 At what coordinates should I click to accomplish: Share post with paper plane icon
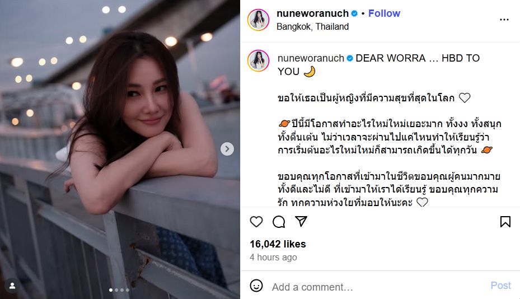click(301, 221)
